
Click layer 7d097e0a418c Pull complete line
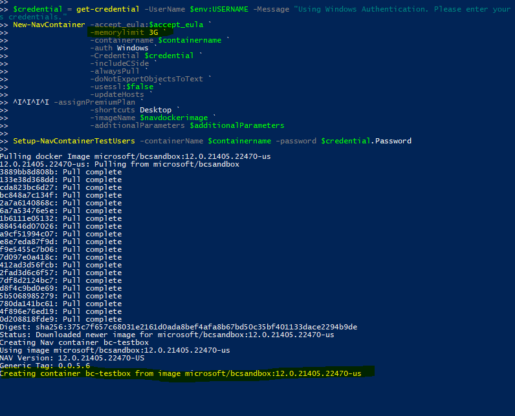pyautogui.click(x=61, y=257)
